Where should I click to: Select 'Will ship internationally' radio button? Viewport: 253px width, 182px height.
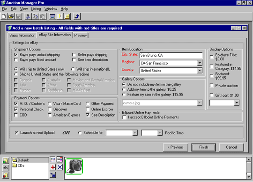73,69
